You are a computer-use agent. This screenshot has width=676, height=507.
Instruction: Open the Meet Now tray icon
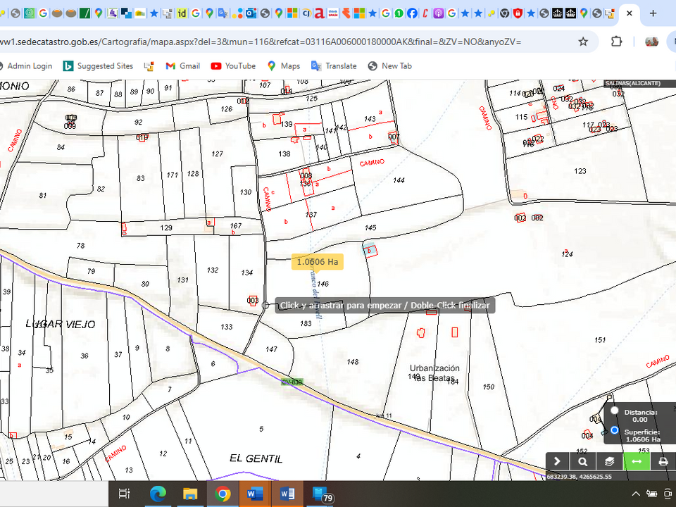[668, 494]
